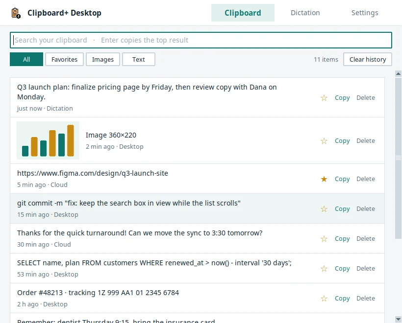Delete the Image 360×220 item
Screen dimensions: 402x323
[x=366, y=141]
